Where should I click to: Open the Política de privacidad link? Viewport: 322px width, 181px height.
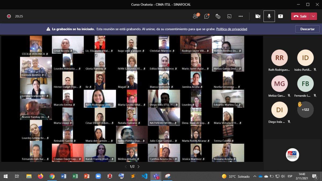point(232,29)
